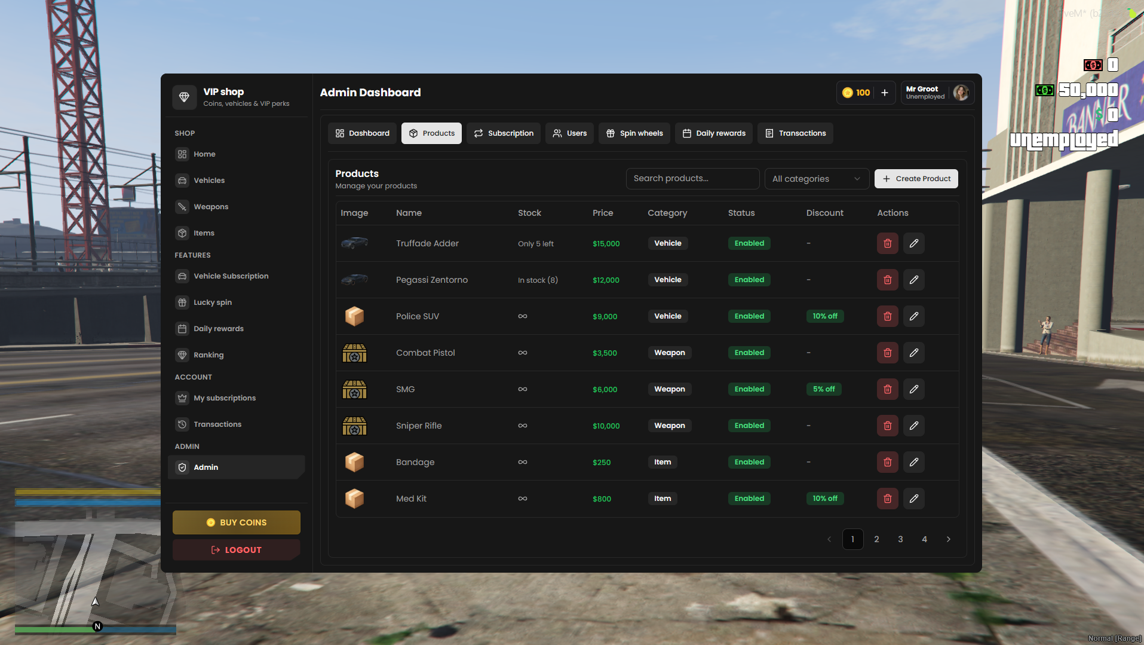
Task: Open Transactions in the sidebar
Action: pos(236,424)
